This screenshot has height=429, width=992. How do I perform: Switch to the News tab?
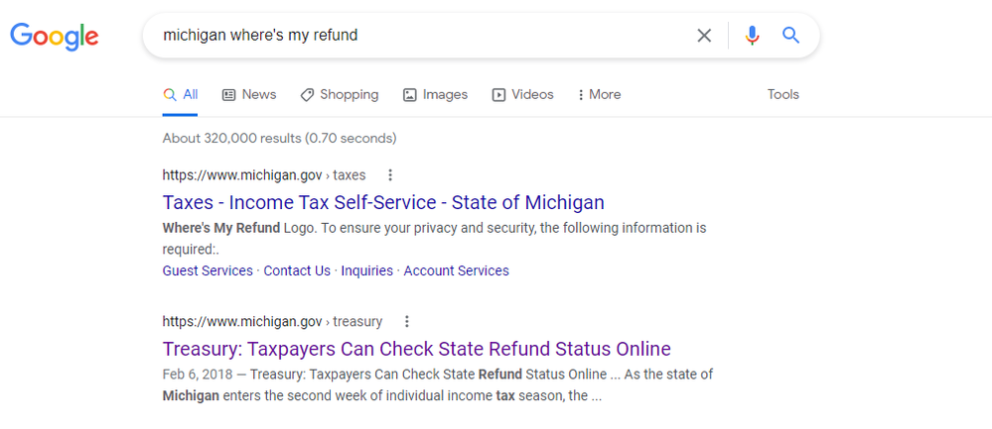tap(249, 95)
